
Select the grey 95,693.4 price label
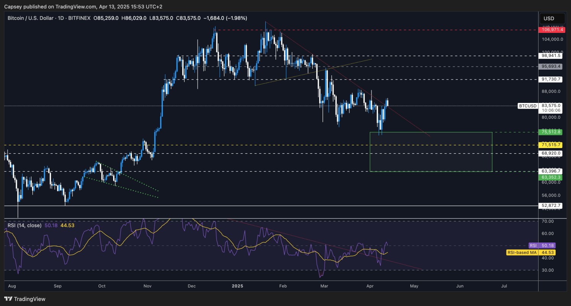click(x=550, y=66)
